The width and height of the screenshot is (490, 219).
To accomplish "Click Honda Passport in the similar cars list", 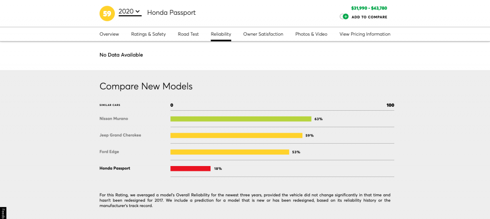I will [115, 168].
